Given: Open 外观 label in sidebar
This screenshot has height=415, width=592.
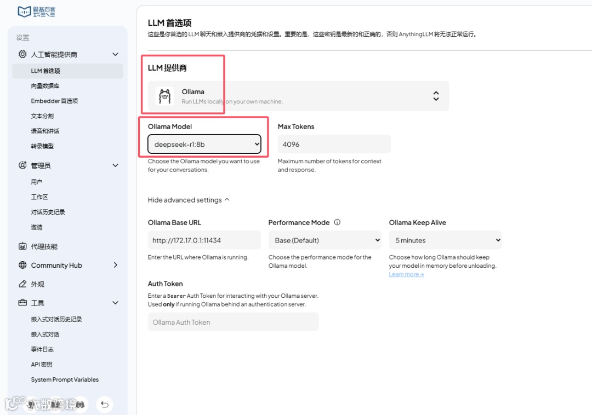Looking at the screenshot, I should (x=38, y=284).
